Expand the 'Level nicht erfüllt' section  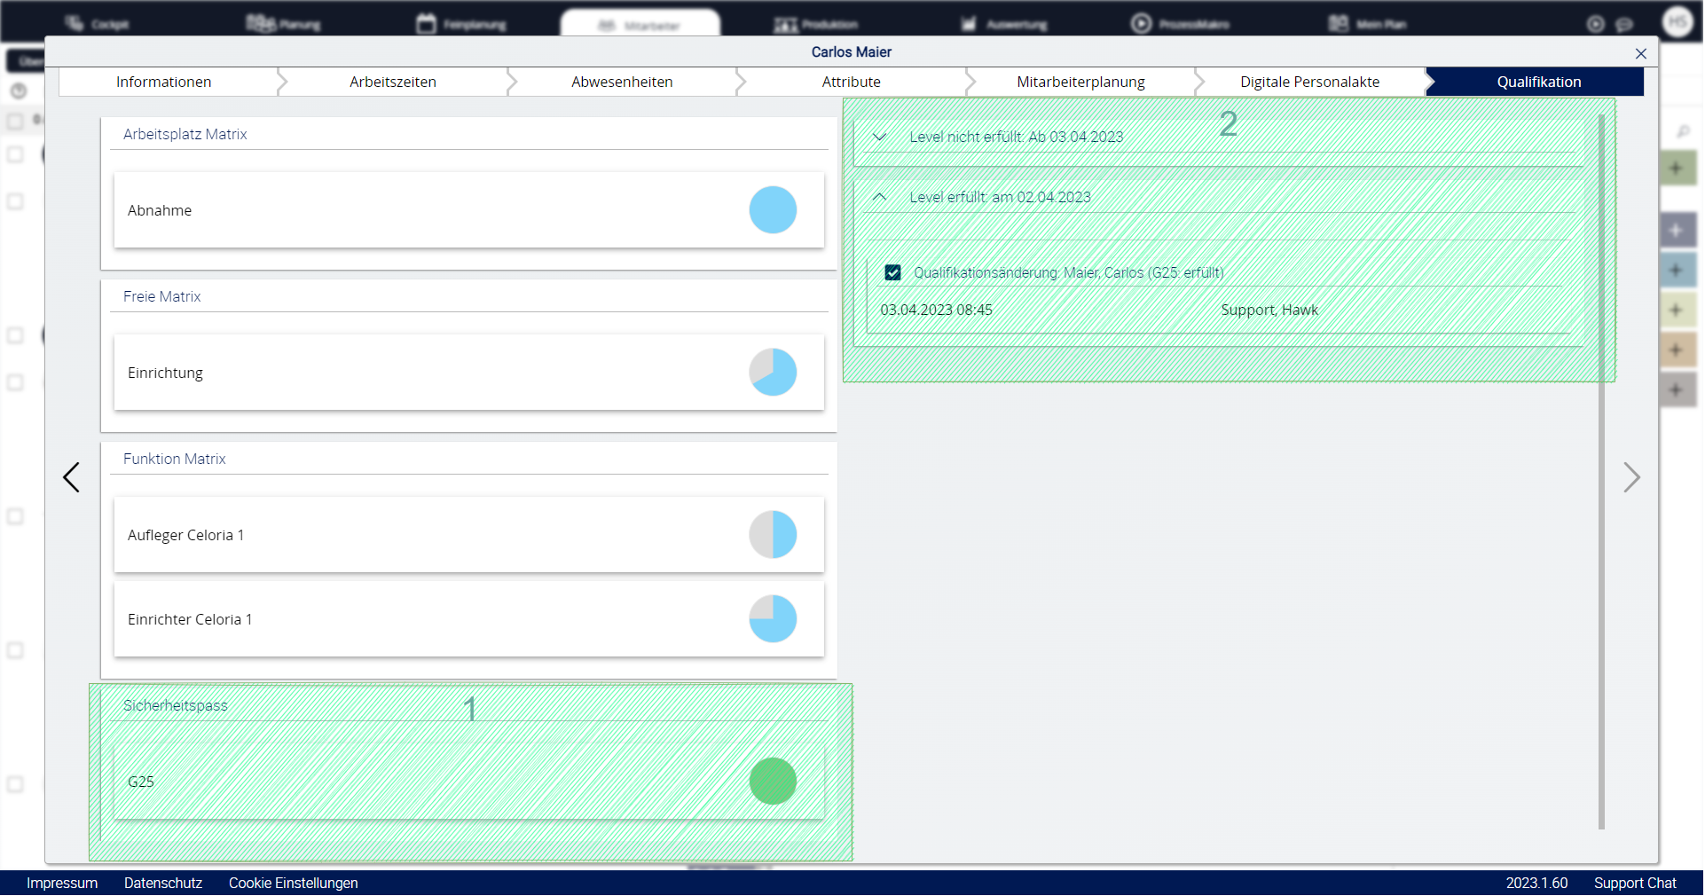[880, 138]
